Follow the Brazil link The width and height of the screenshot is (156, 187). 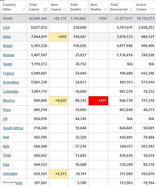8,46
